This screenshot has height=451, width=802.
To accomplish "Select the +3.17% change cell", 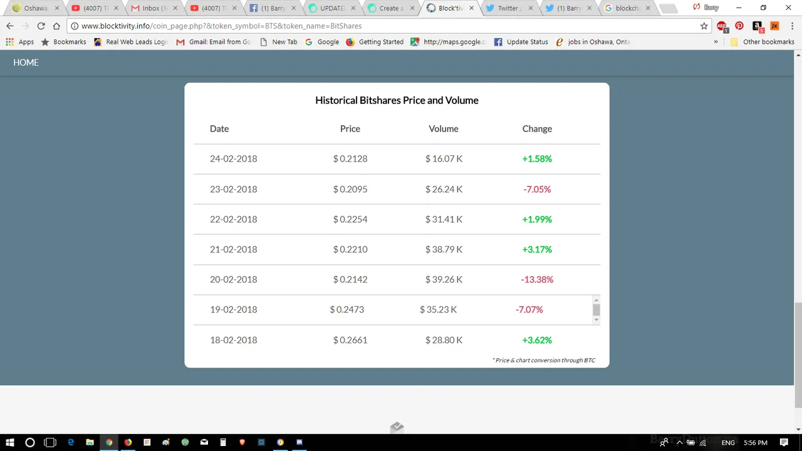I will [537, 249].
